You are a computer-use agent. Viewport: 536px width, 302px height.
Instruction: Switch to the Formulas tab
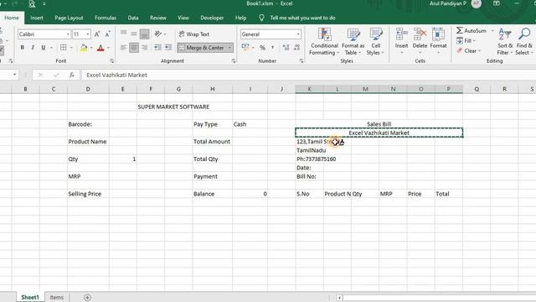(x=106, y=18)
